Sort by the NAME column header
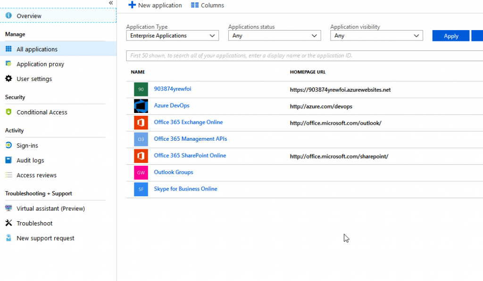 click(x=138, y=72)
